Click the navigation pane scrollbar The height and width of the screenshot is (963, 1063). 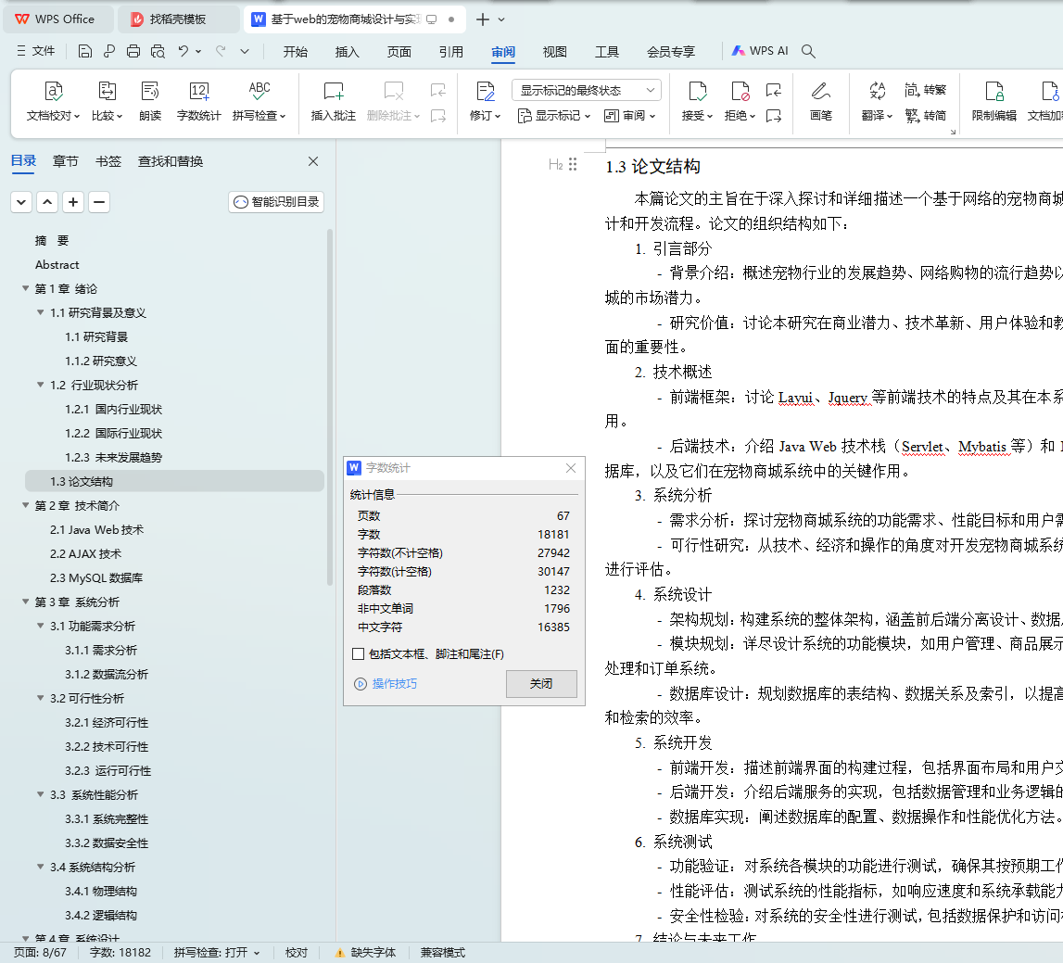click(330, 407)
